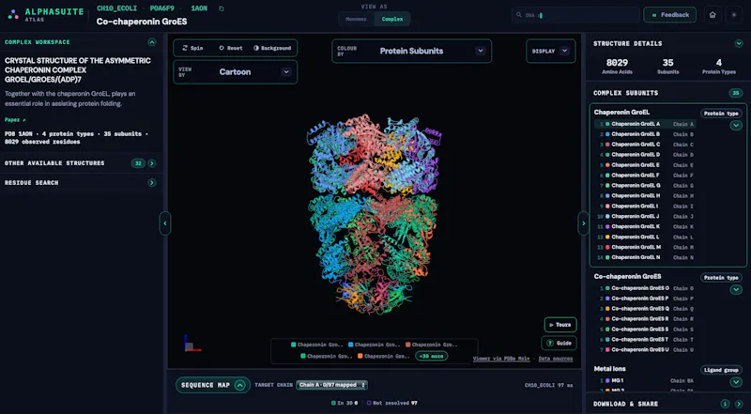Click the pink Co-chaperonin GroES U swatch
The image size is (751, 414).
click(x=607, y=350)
